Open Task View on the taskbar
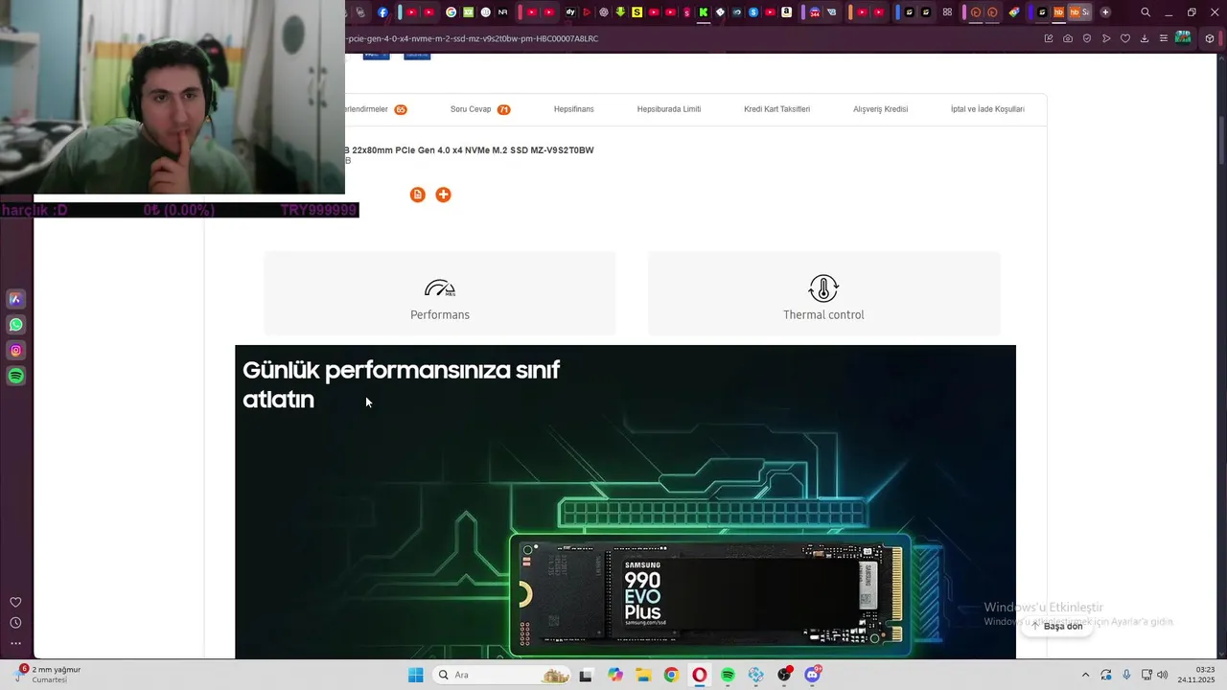This screenshot has width=1227, height=690. [x=586, y=675]
